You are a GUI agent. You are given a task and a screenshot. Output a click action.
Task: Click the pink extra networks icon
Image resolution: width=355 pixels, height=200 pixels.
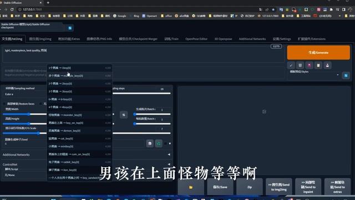[310, 66]
